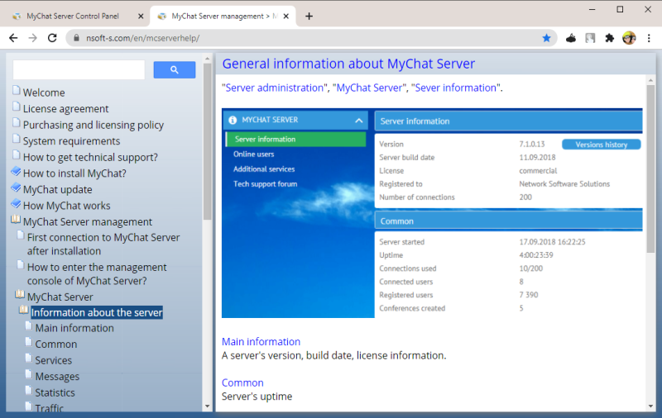Click the "MyChat Server" breadcrumb link
The image size is (662, 418).
[370, 88]
